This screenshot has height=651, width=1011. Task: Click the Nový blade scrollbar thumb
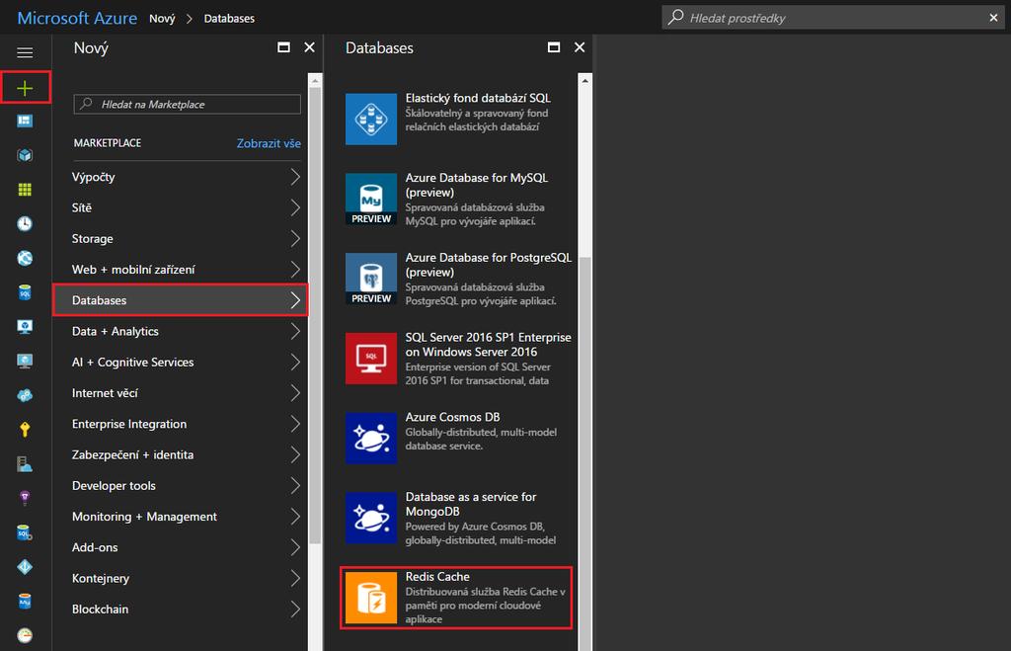coord(315,316)
